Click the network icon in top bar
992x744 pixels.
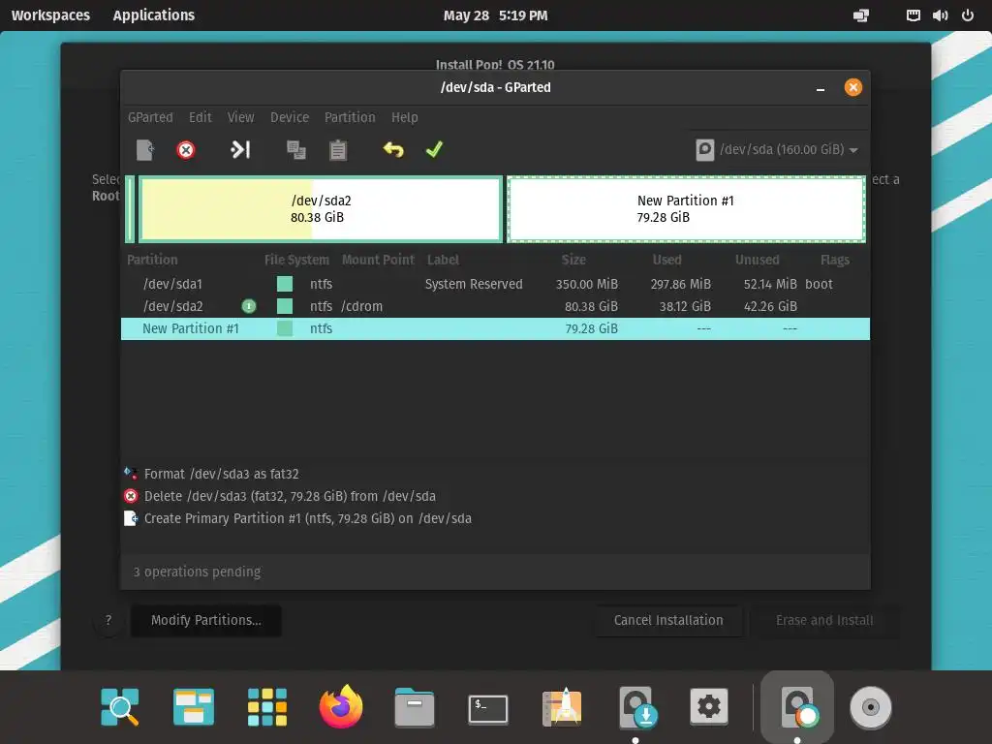913,15
